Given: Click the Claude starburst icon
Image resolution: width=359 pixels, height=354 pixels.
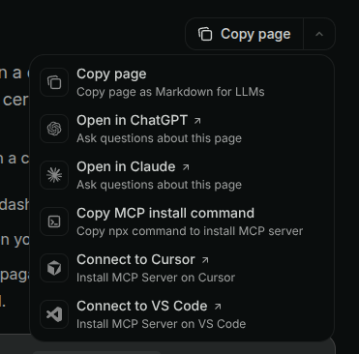Looking at the screenshot, I should (54, 175).
